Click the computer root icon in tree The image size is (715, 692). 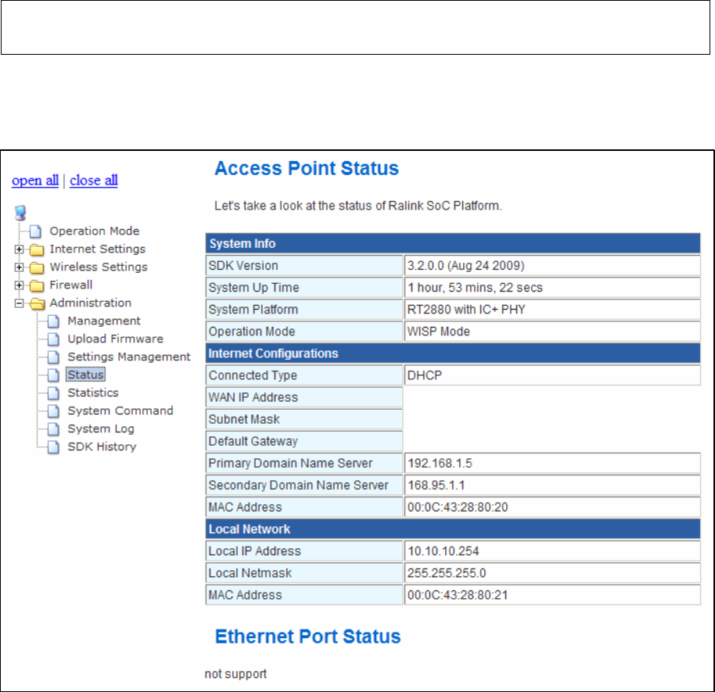click(x=20, y=213)
